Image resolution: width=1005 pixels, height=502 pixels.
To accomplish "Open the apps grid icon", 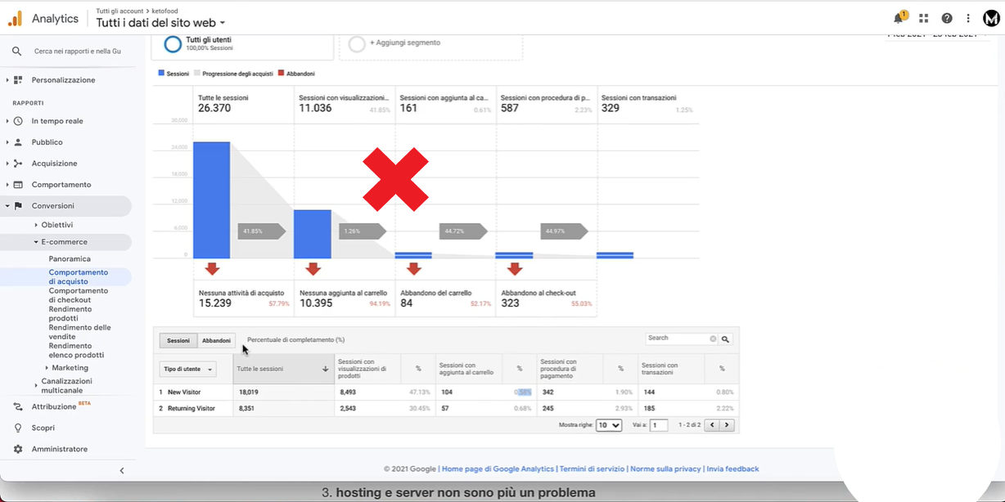I will pyautogui.click(x=924, y=18).
